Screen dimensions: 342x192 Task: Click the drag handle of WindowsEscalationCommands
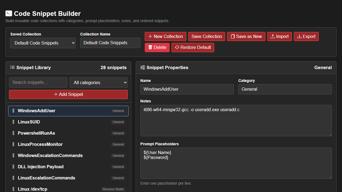click(13, 156)
